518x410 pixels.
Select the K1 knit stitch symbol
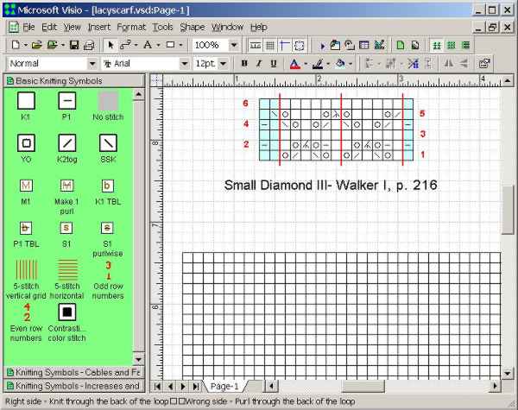pyautogui.click(x=26, y=100)
